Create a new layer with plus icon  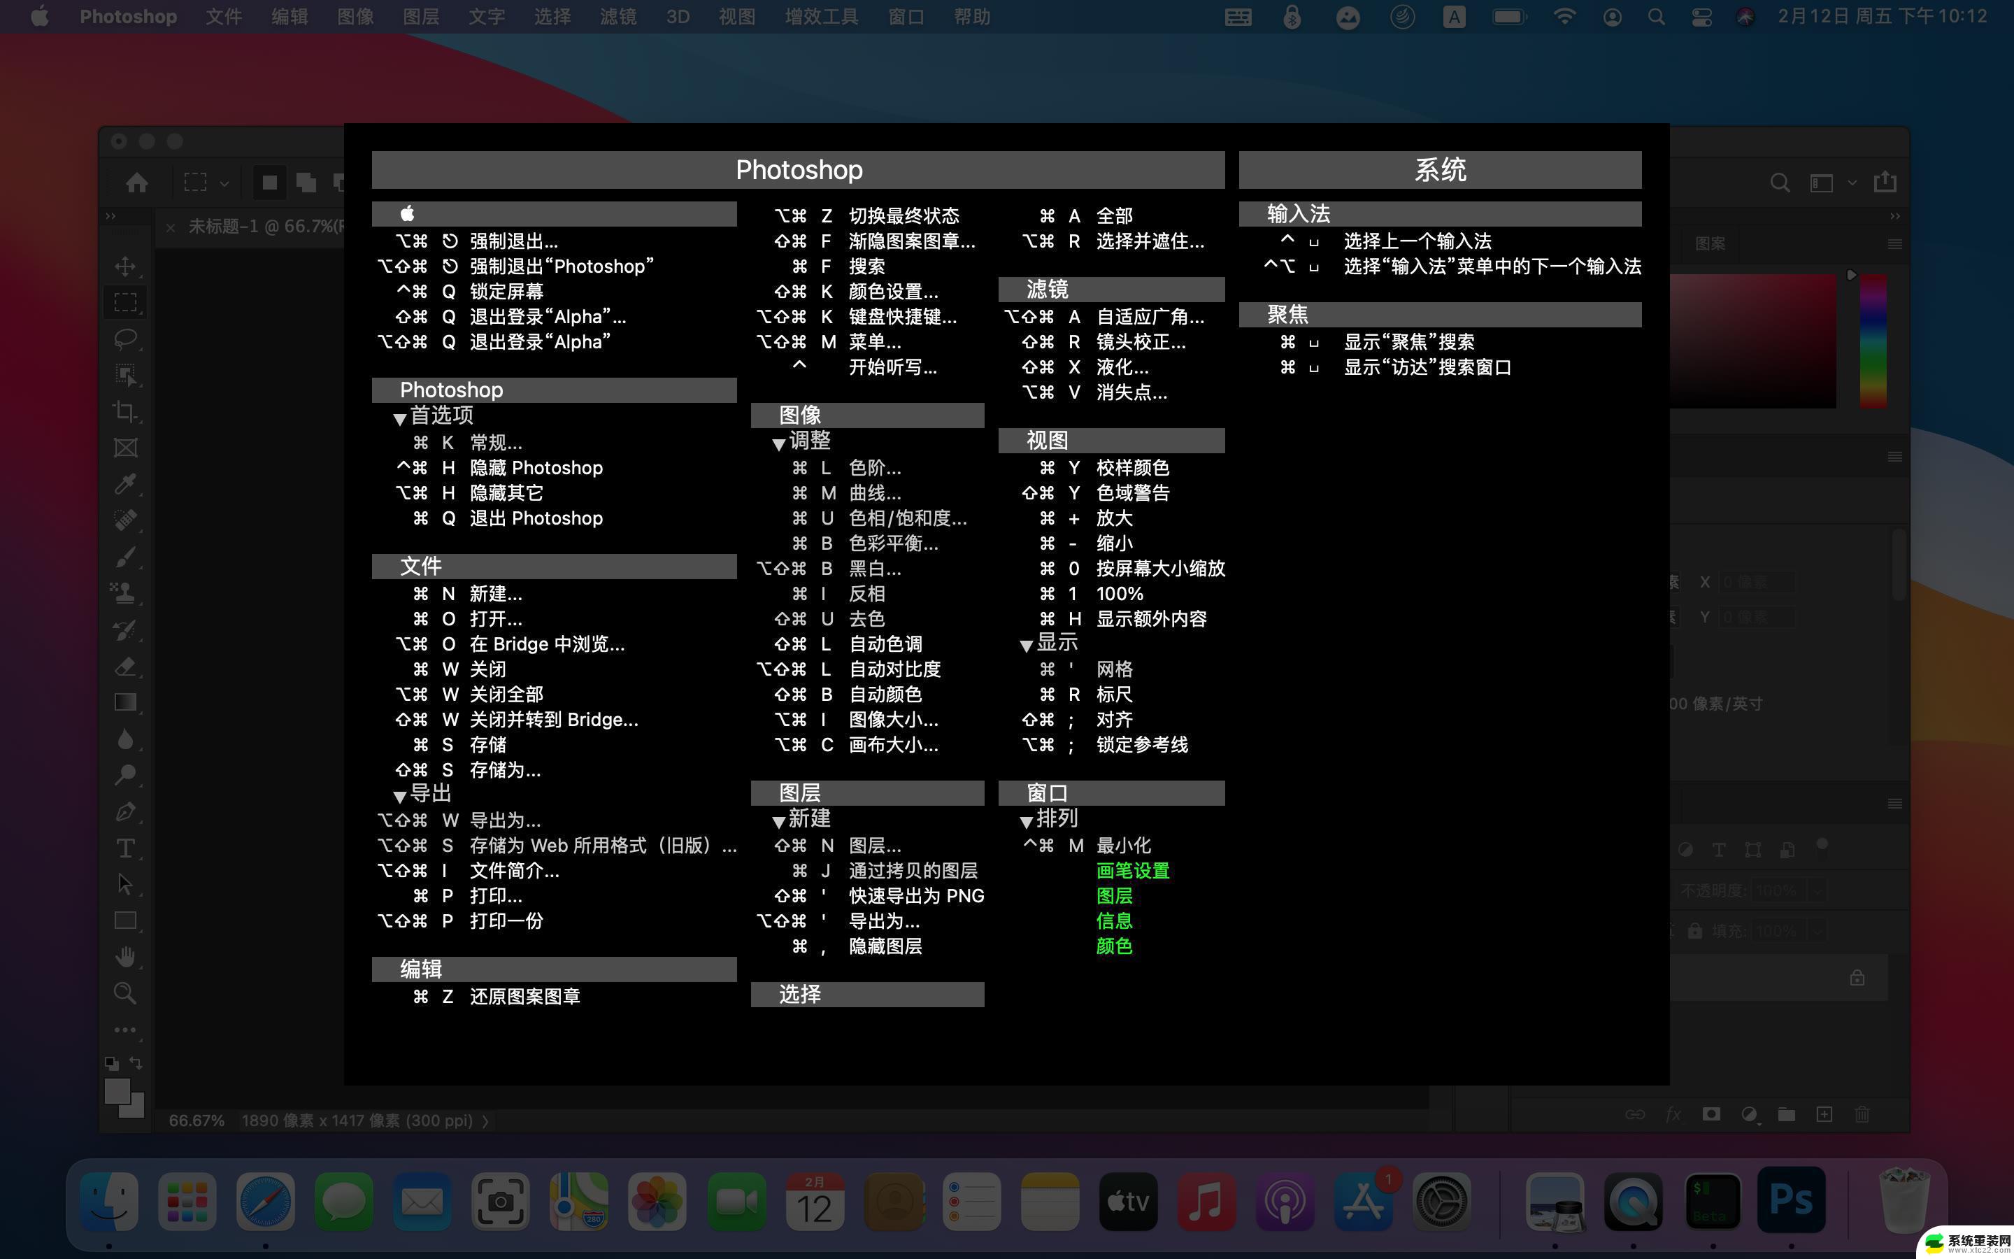[1824, 1114]
